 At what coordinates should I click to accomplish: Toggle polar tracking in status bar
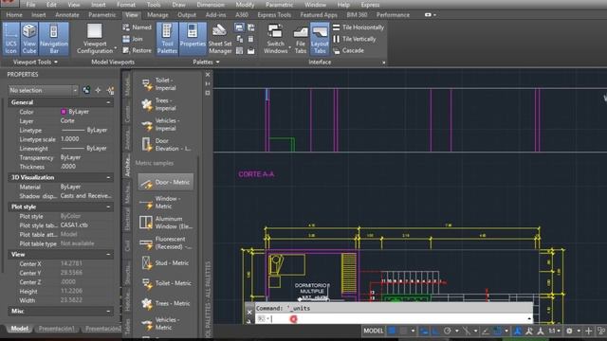pos(448,331)
